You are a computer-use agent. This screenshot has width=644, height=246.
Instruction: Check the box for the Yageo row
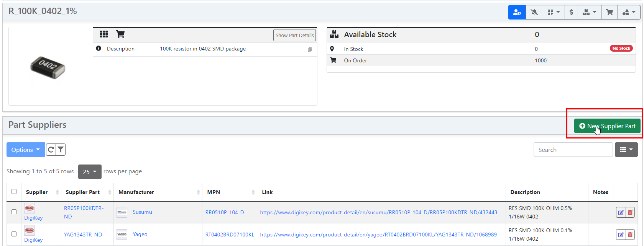click(14, 234)
